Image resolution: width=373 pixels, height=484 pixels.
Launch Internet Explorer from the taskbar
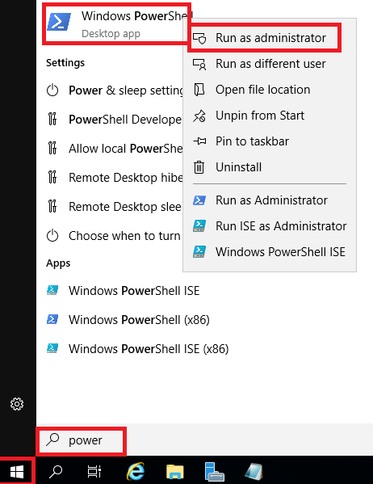(136, 471)
